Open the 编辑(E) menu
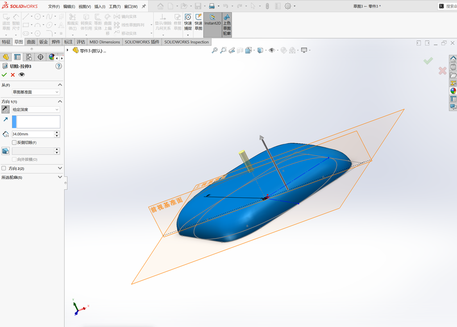Image resolution: width=457 pixels, height=327 pixels. [69, 6]
